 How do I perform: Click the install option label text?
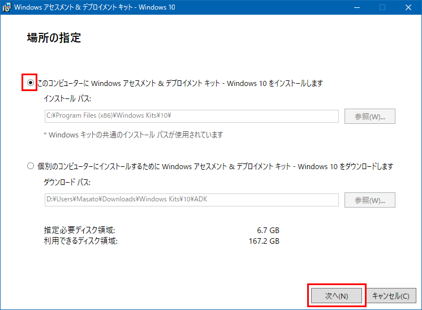[180, 83]
